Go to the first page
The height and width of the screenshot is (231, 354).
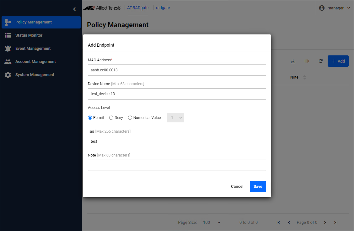pos(278,223)
